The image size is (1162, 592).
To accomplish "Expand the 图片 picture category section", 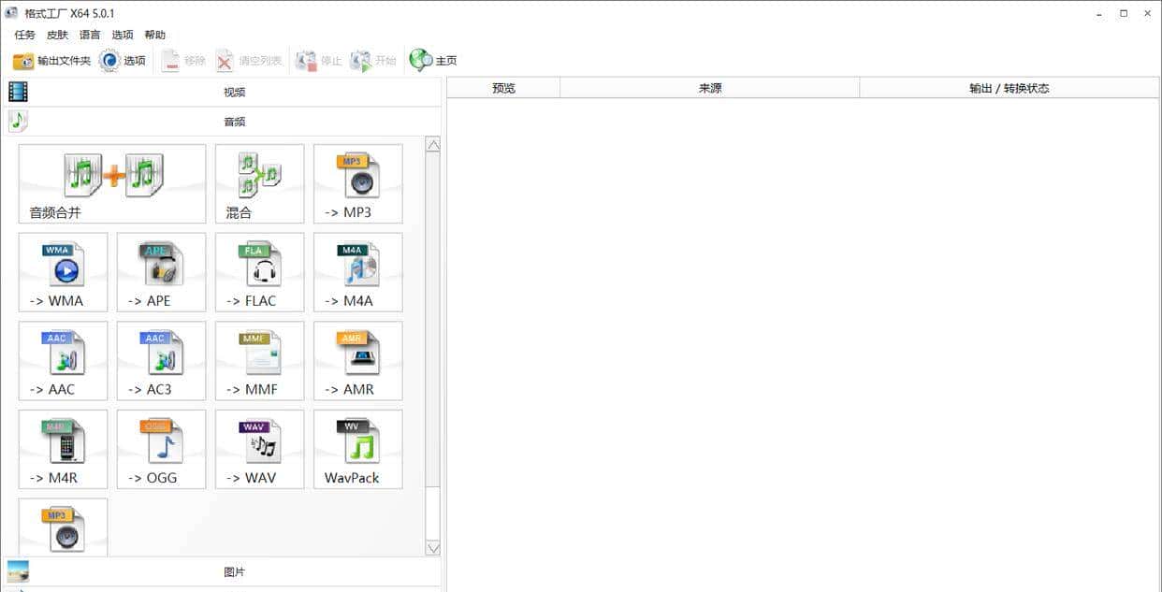I will 234,571.
